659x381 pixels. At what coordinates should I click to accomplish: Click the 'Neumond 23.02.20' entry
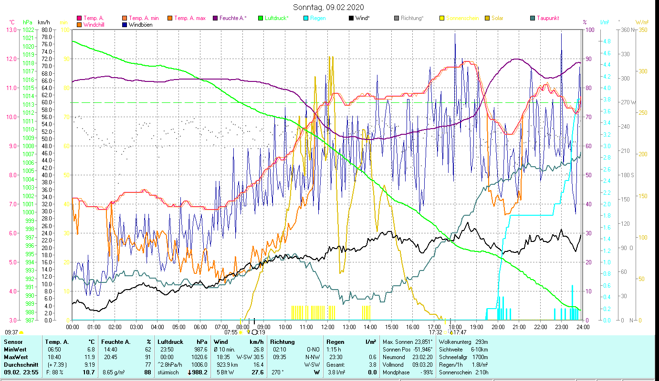coord(408,357)
